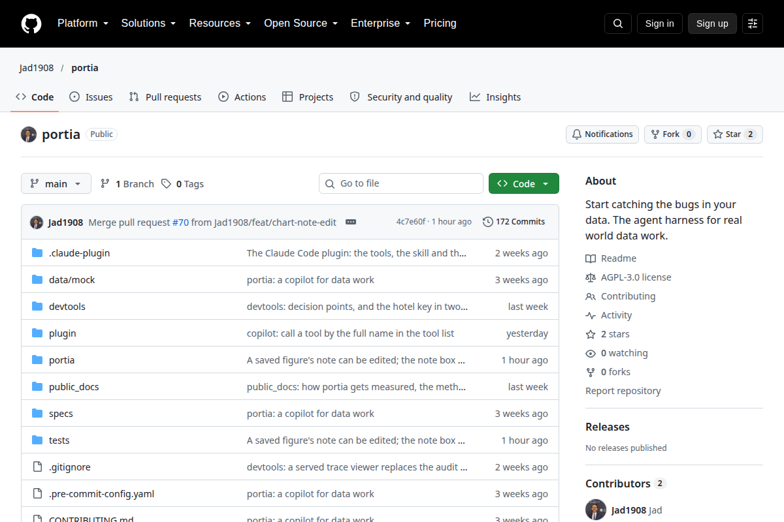Expand the Open Source menu
The image size is (784, 522).
pos(301,23)
